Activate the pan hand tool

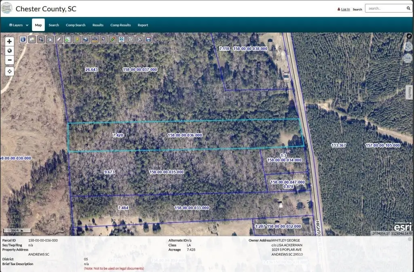click(x=50, y=39)
